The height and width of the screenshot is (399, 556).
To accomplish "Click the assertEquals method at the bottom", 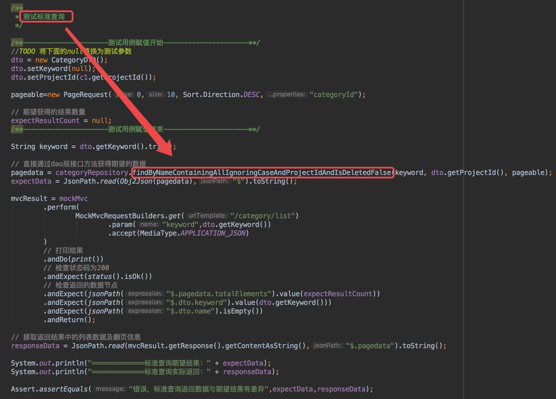I will [x=63, y=389].
